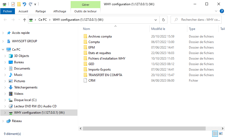This screenshot has height=137, width=225.
Task: Click the Ce PC computer icon in tree
Action: click(9, 50)
